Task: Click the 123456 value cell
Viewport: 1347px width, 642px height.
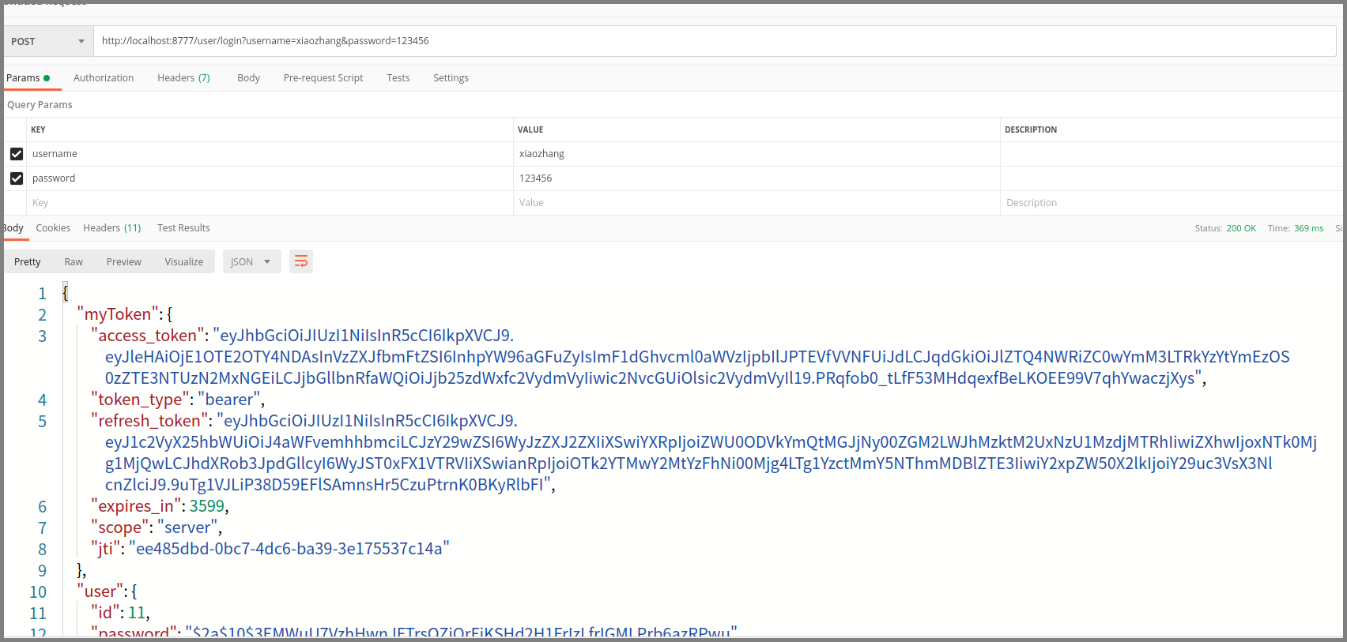Action: (x=757, y=178)
